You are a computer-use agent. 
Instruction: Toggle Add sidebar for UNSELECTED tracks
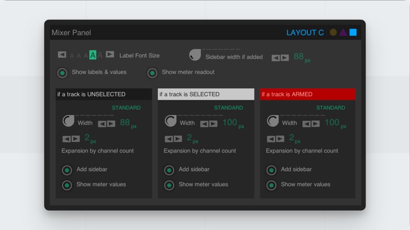click(67, 170)
